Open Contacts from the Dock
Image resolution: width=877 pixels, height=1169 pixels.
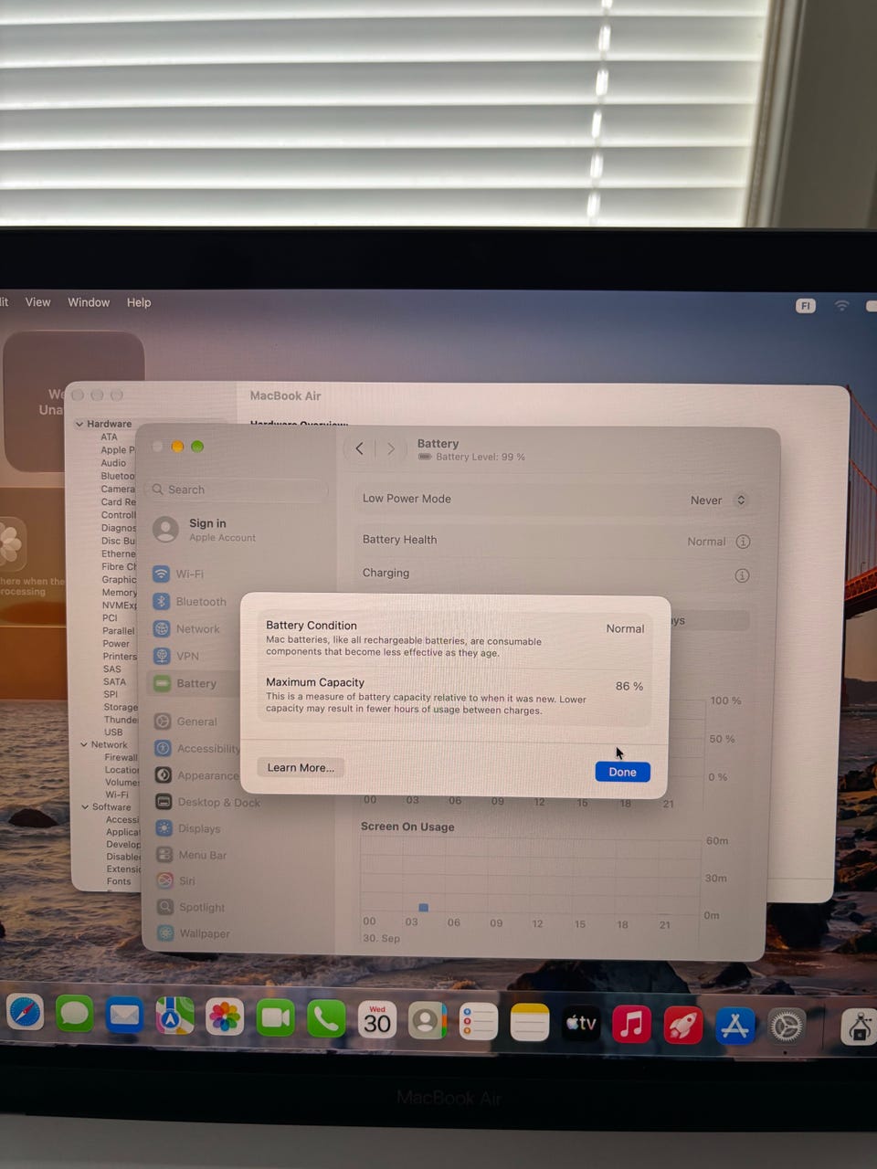pyautogui.click(x=427, y=1020)
